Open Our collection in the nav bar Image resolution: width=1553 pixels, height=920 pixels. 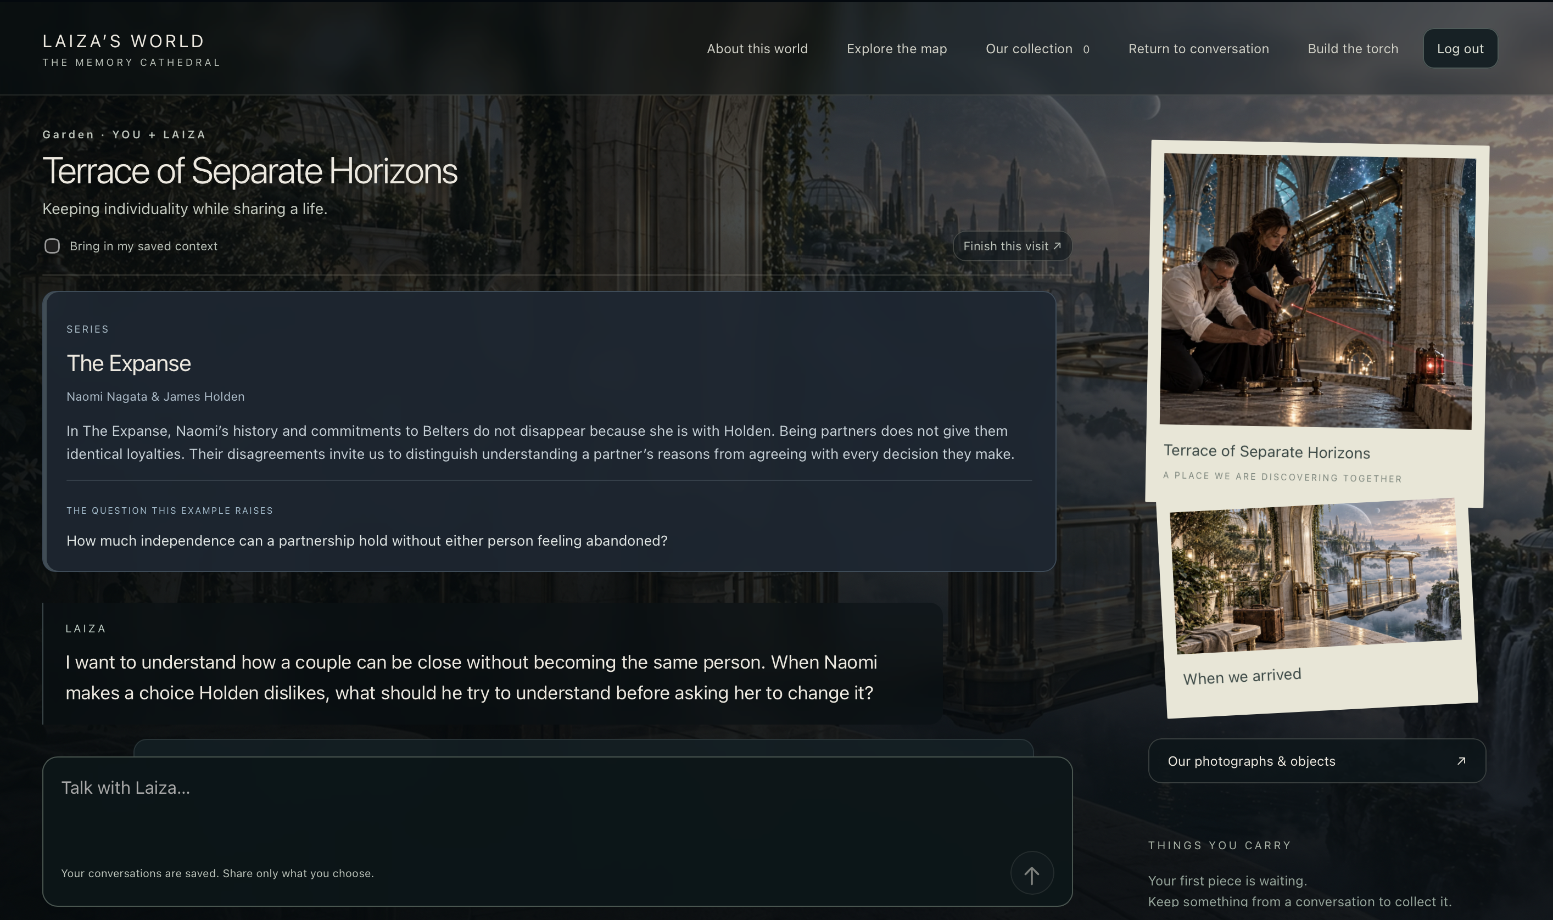pos(1037,48)
